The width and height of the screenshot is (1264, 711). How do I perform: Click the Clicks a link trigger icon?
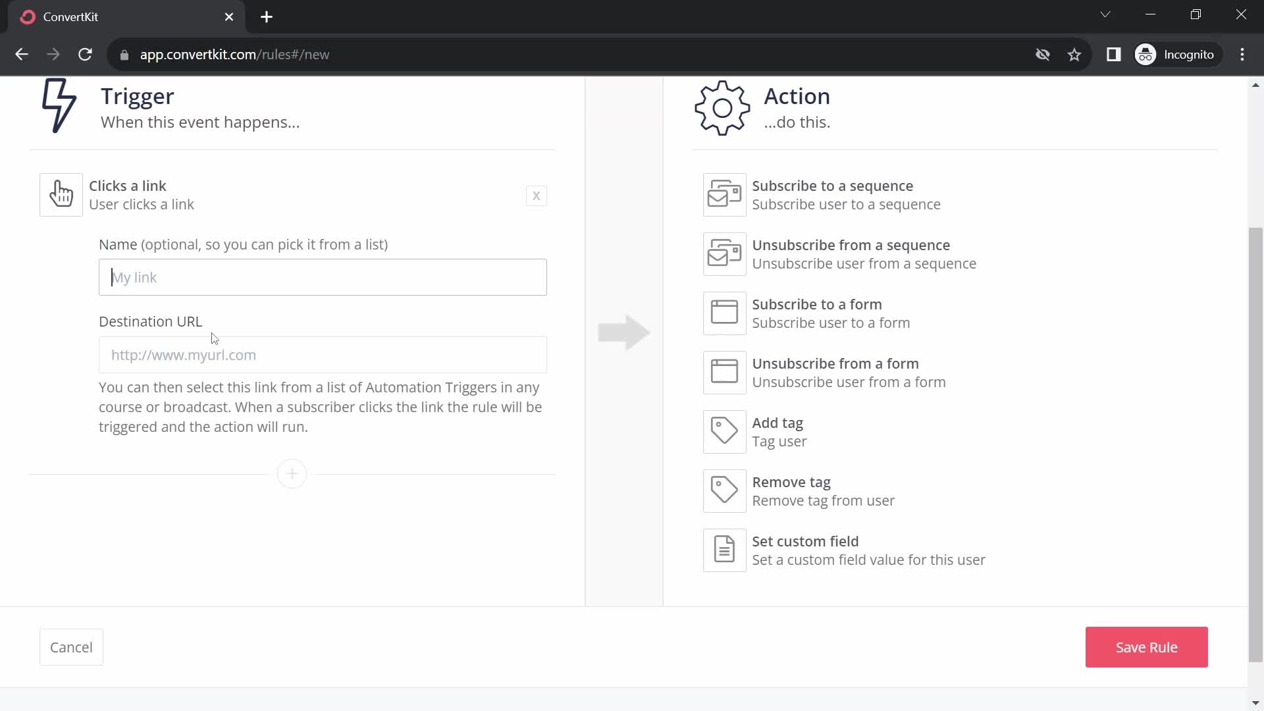[x=62, y=194]
